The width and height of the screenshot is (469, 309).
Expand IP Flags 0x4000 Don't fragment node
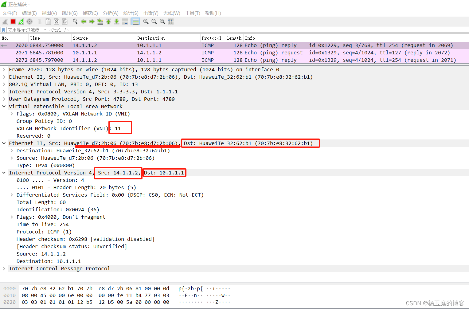coord(12,217)
